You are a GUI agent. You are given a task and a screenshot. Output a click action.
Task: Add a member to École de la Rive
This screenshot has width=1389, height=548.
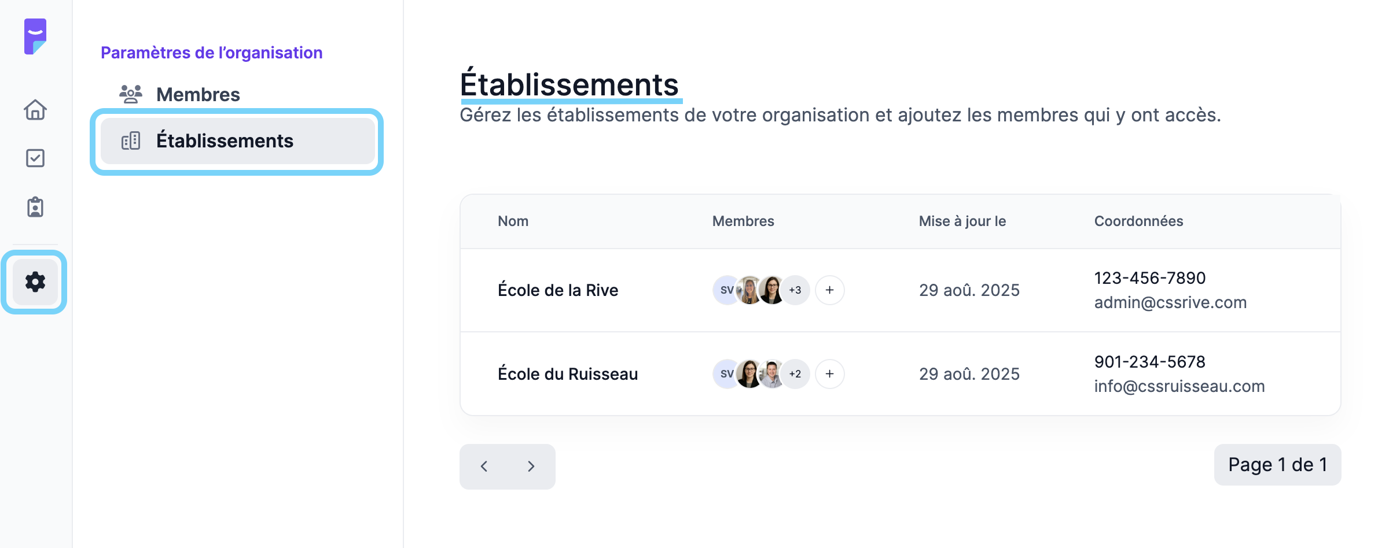829,290
